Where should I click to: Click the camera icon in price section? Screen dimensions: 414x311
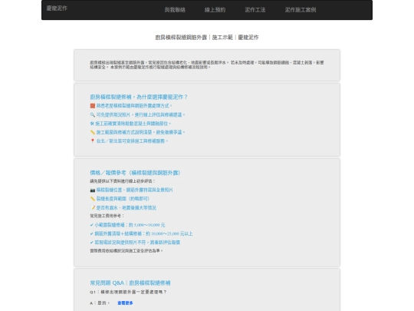pos(93,190)
